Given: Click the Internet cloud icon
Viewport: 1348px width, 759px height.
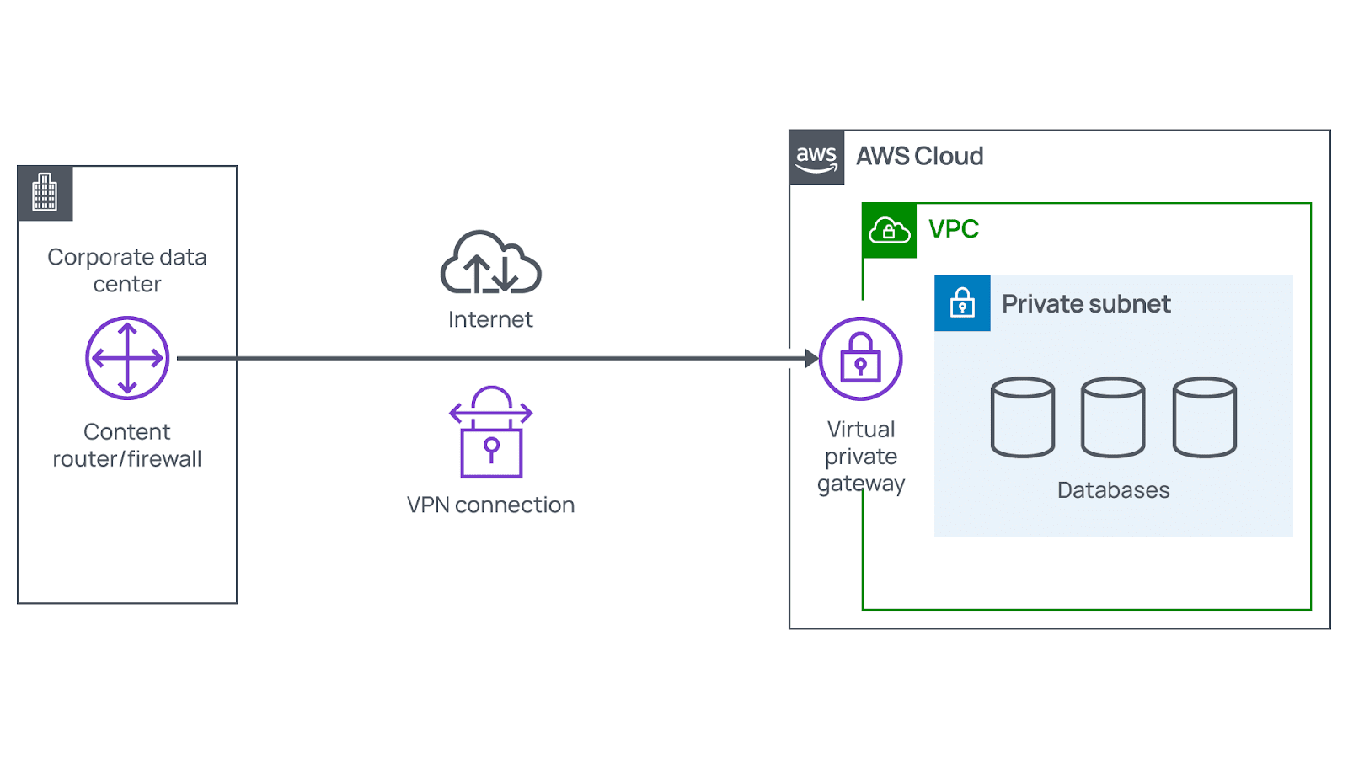Looking at the screenshot, I should tap(490, 264).
